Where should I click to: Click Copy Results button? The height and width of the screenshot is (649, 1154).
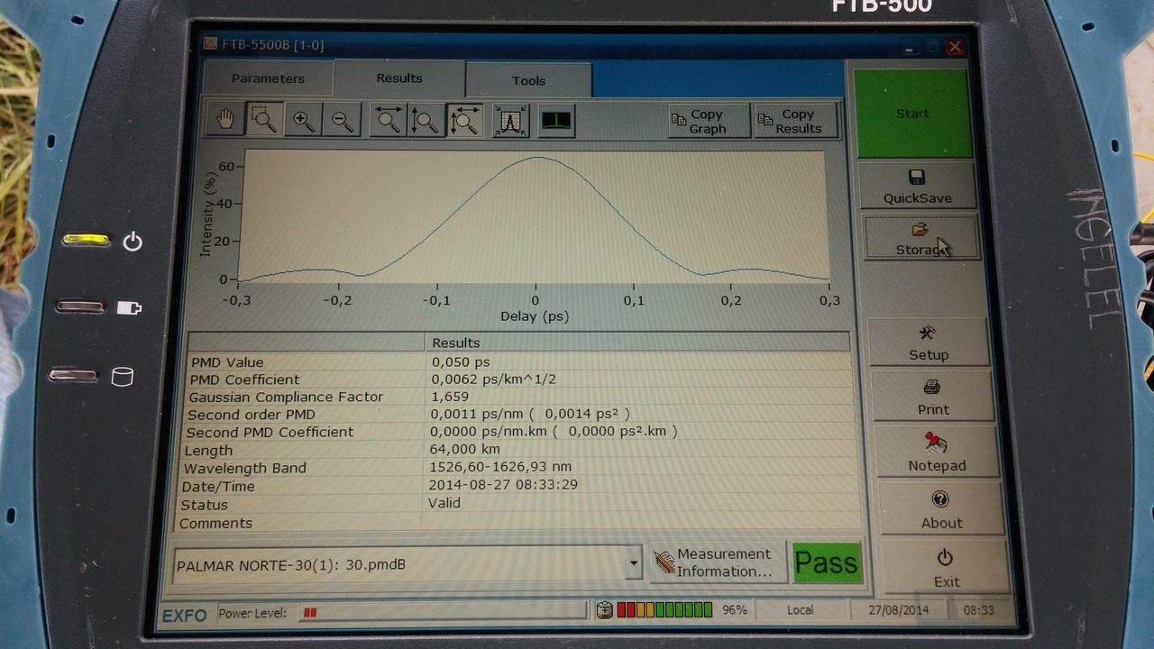(797, 121)
